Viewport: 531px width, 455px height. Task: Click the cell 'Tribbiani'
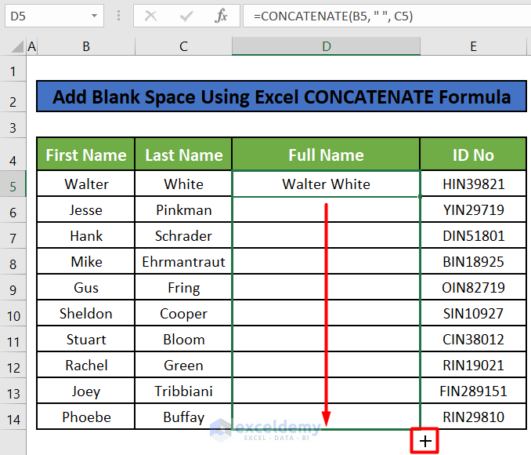[x=183, y=391]
